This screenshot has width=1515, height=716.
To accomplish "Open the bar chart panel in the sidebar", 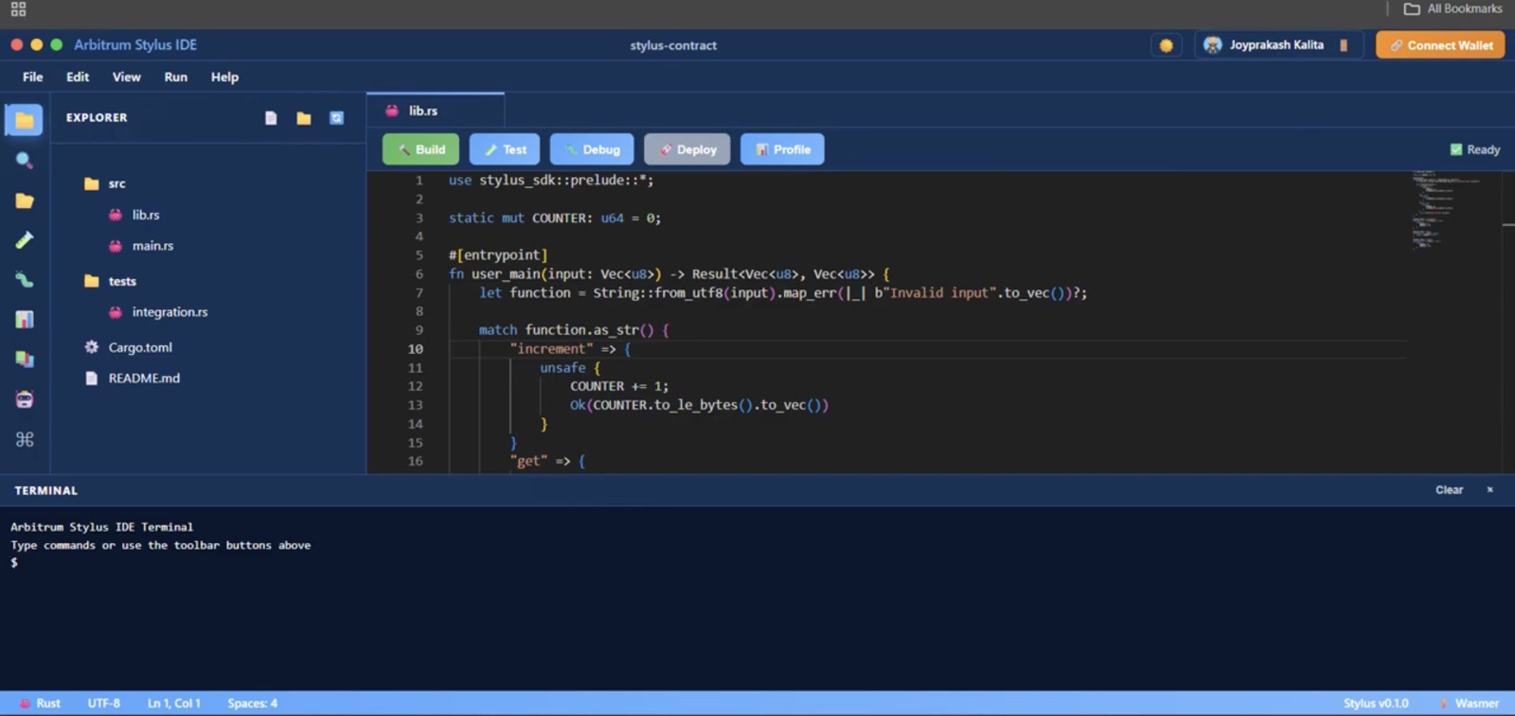I will 25,320.
